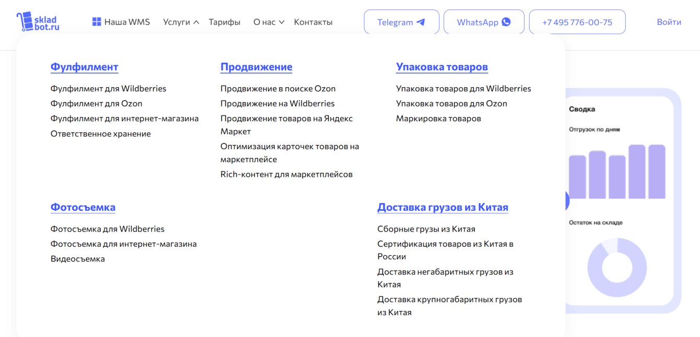Expand the О нас dropdown chevron

pos(282,22)
